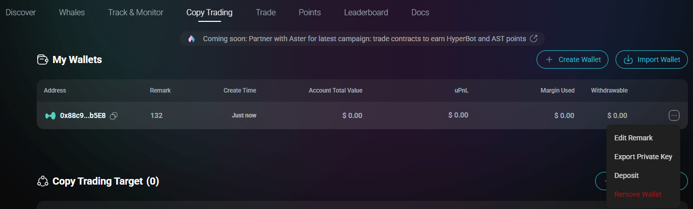Click Remove Wallet menu entry

coord(638,194)
